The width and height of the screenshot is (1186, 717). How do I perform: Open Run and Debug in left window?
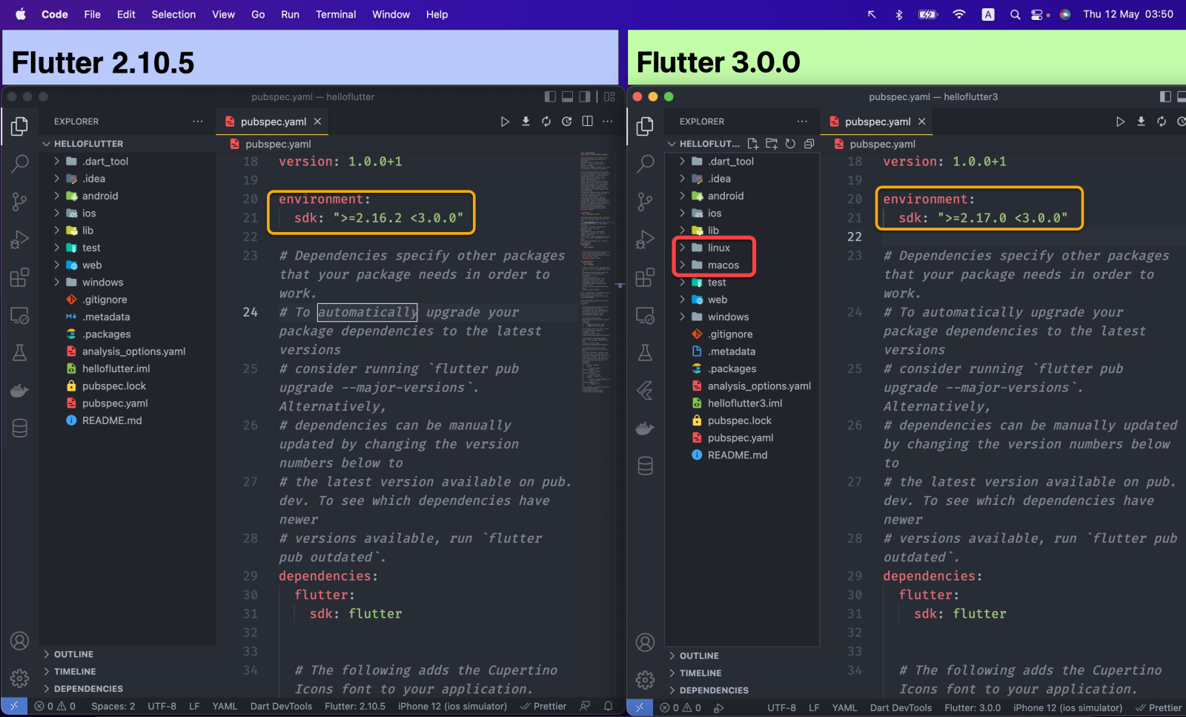(x=20, y=239)
